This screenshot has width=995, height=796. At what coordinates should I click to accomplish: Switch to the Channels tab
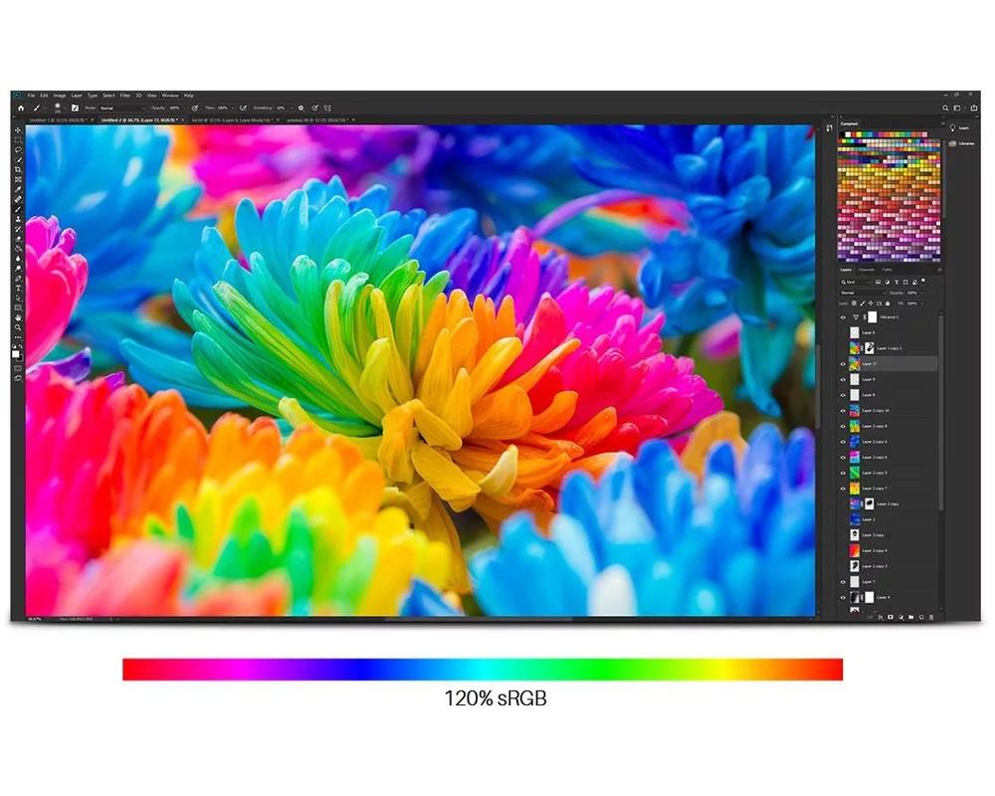pos(867,270)
